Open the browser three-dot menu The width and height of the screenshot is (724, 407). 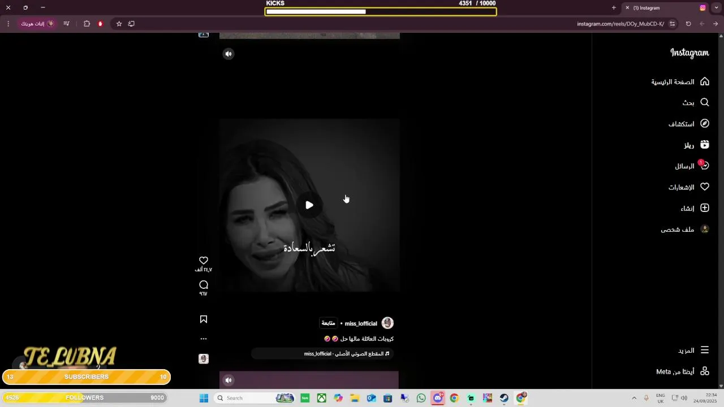(8, 24)
